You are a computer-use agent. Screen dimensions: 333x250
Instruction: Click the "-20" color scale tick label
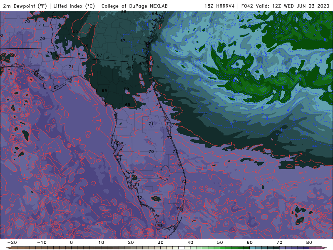coord(12,242)
